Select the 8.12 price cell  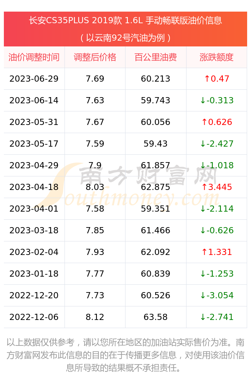95,317
